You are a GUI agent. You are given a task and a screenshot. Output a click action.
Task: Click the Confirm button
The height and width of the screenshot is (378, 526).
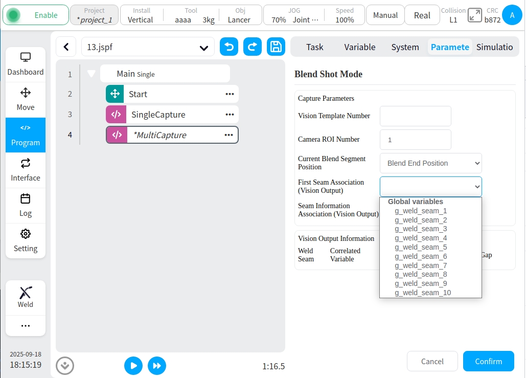[488, 361]
